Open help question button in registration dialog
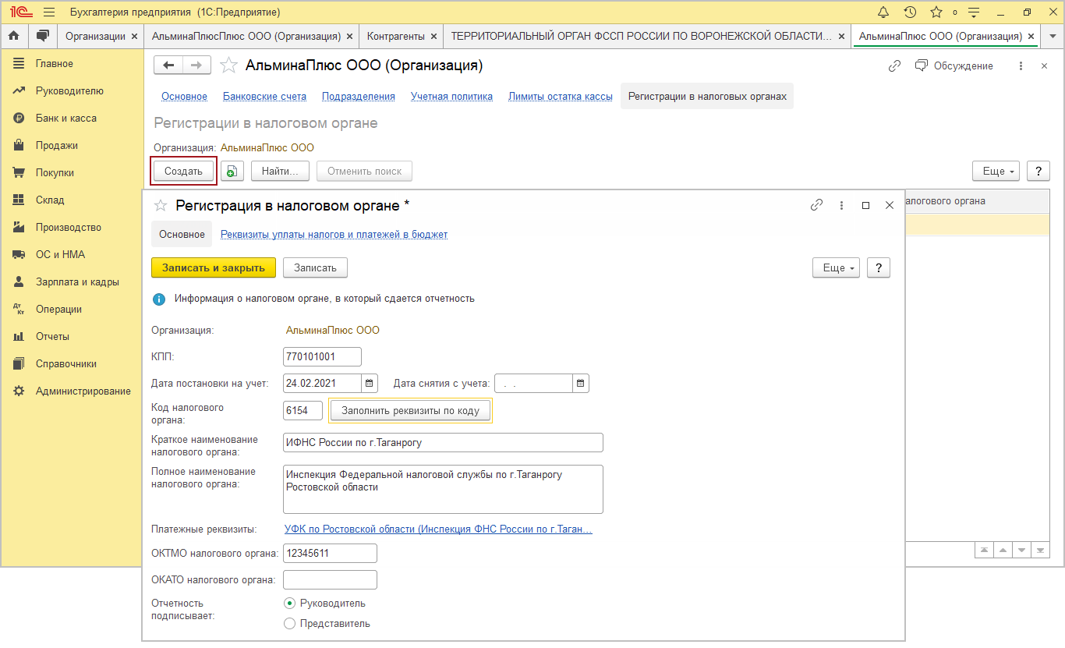 point(879,267)
